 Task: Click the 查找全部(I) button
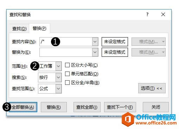(x=87, y=107)
